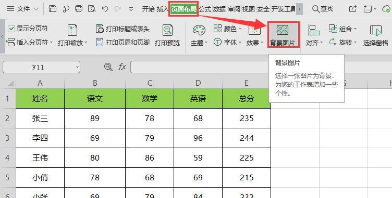Image resolution: width=392 pixels, height=198 pixels.
Task: Click the 英语 header cell
Action: pyautogui.click(x=198, y=99)
